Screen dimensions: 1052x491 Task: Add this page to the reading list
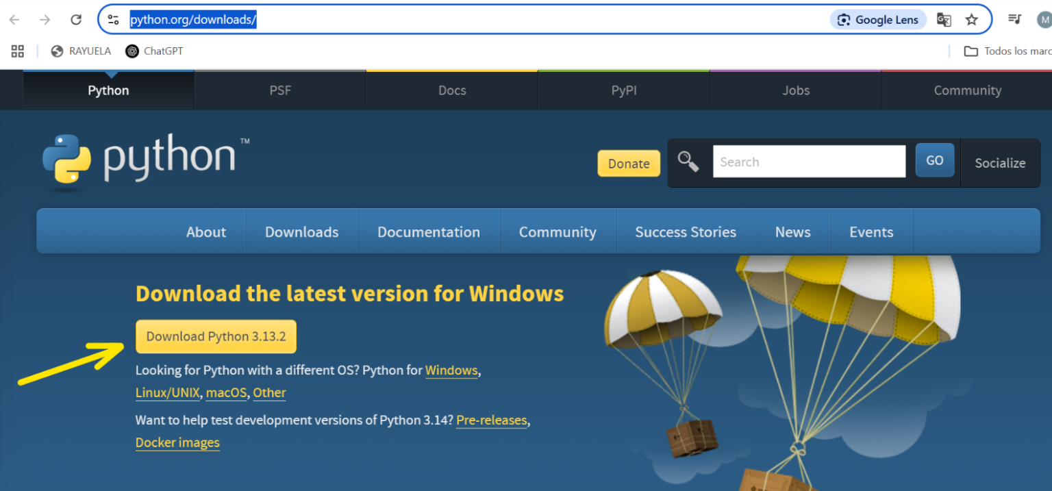[x=1014, y=19]
